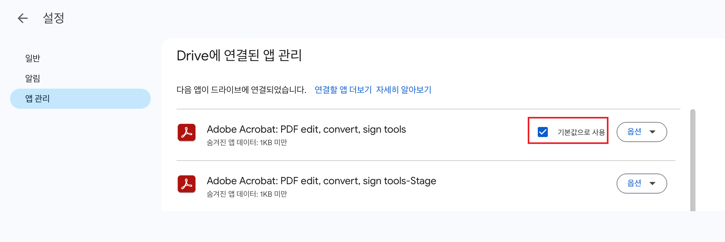The width and height of the screenshot is (725, 242).
Task: Click the 설정 heading text
Action: click(54, 18)
